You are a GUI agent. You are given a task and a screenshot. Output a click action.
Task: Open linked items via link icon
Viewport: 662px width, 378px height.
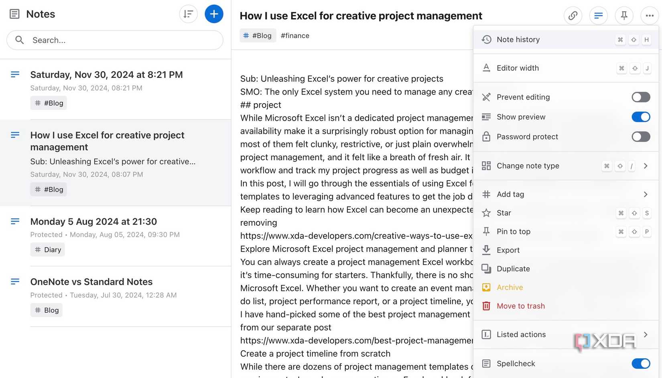click(573, 16)
